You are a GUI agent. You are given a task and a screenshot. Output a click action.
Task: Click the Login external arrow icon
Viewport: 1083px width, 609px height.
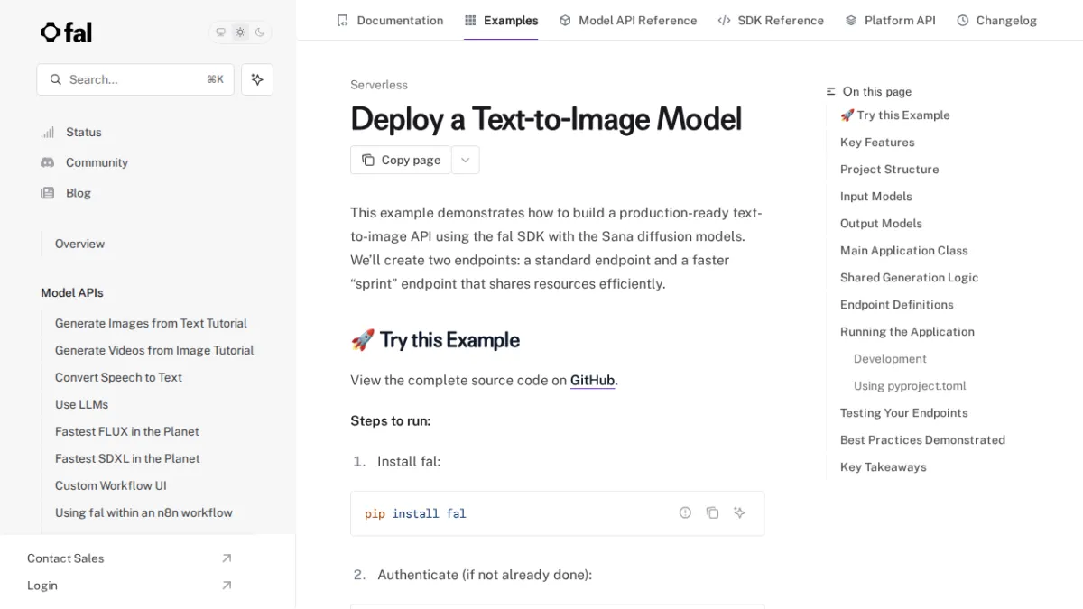pyautogui.click(x=227, y=586)
